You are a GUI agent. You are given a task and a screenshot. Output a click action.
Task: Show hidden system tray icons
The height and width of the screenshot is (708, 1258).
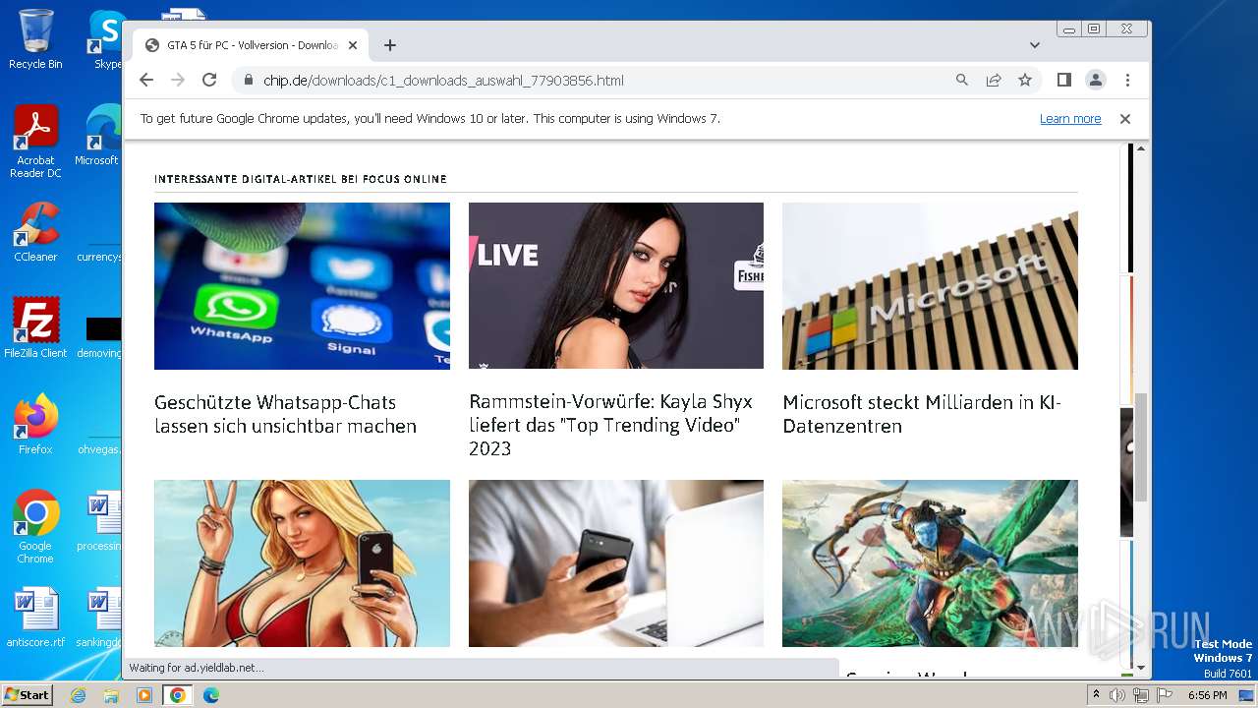click(x=1097, y=695)
